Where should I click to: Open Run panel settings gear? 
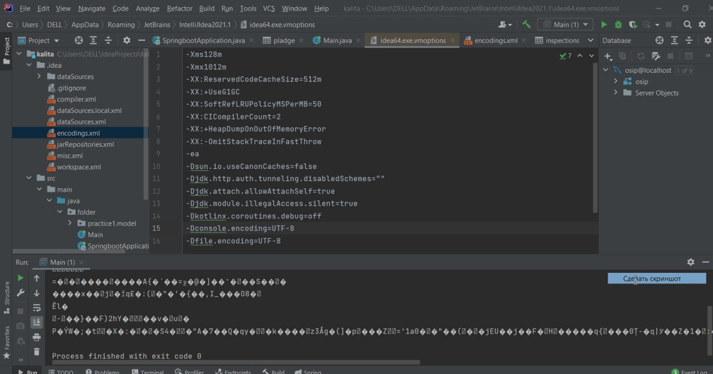pyautogui.click(x=691, y=262)
